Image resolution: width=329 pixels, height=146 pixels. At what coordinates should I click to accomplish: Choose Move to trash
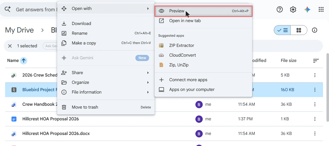tap(106, 107)
